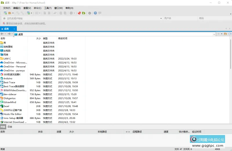This screenshot has width=232, height=151.
Task: Open Help with the blue question icon
Action: coord(95,13)
